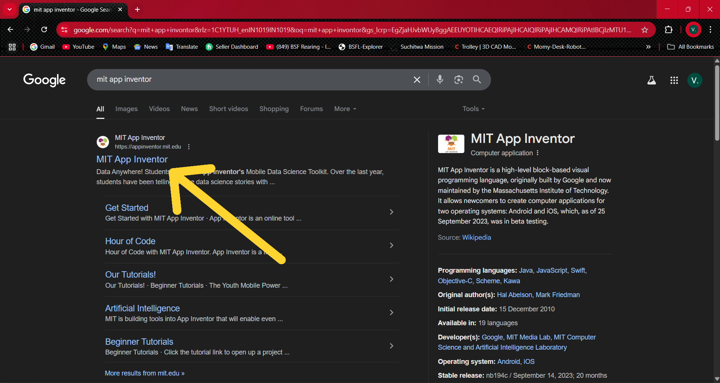This screenshot has height=383, width=720.
Task: Expand the Hour of Code chevron
Action: (391, 245)
